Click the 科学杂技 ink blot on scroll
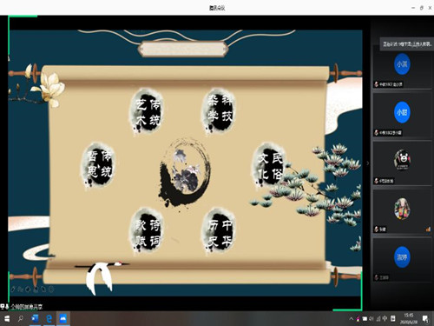434x326 pixels. click(x=219, y=111)
